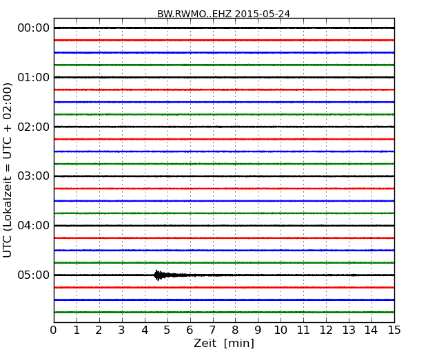Click the 01:00 time axis label

coord(34,77)
